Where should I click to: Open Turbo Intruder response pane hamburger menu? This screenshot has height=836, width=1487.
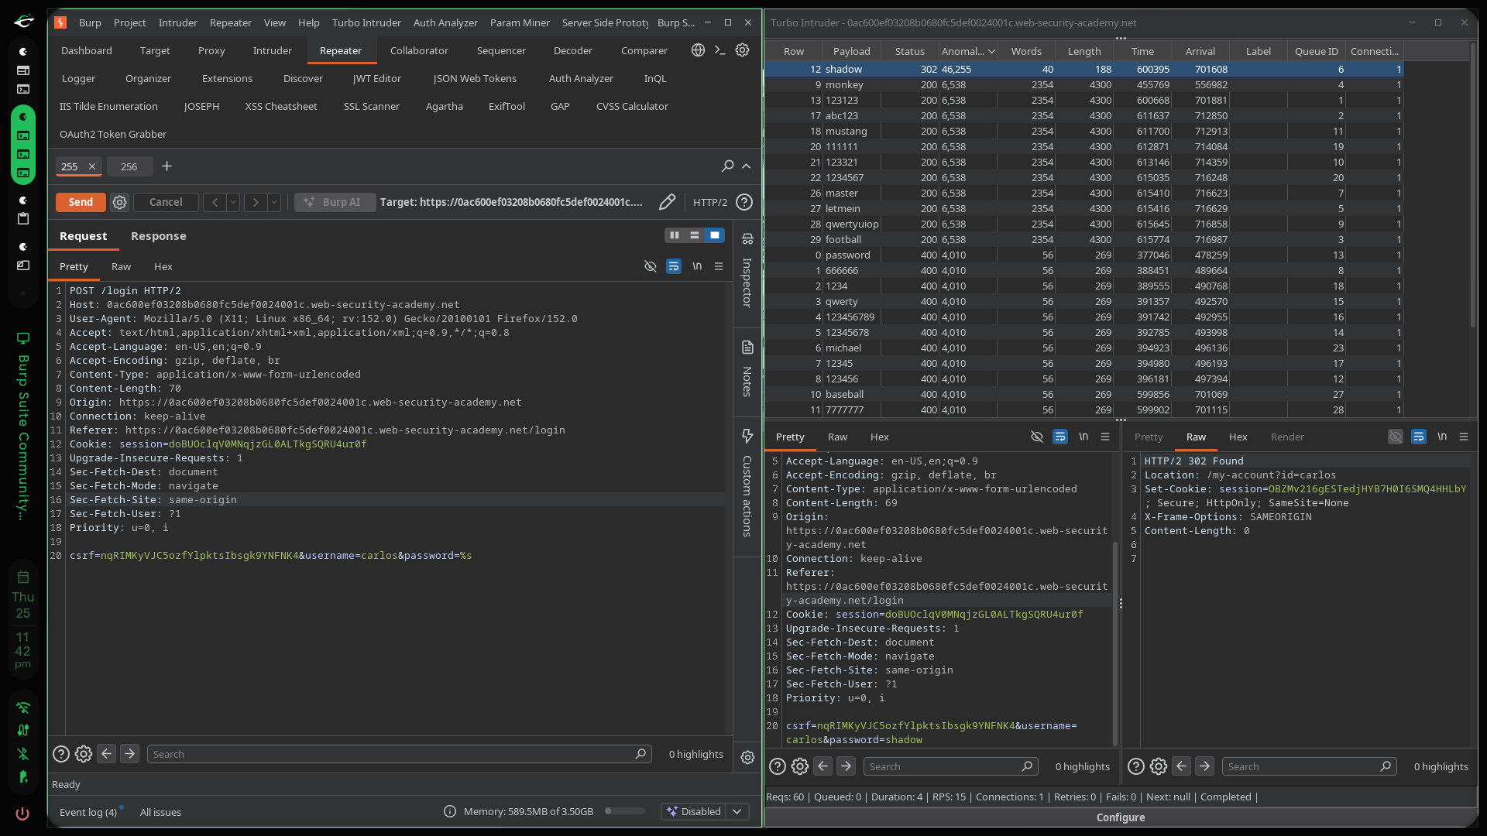click(1464, 437)
